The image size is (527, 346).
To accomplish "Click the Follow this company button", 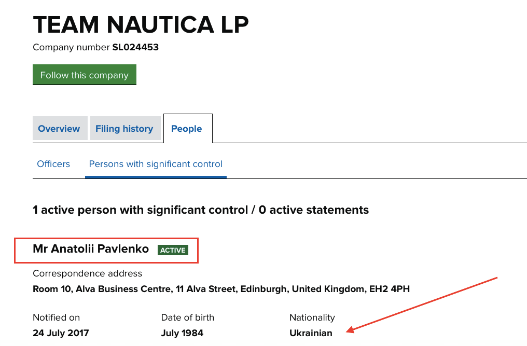I will (x=84, y=75).
